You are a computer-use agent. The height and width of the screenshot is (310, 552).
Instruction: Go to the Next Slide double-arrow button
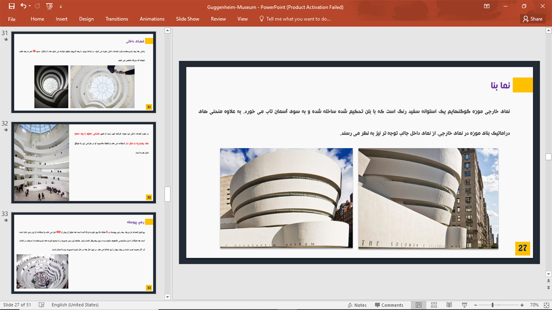click(x=548, y=288)
